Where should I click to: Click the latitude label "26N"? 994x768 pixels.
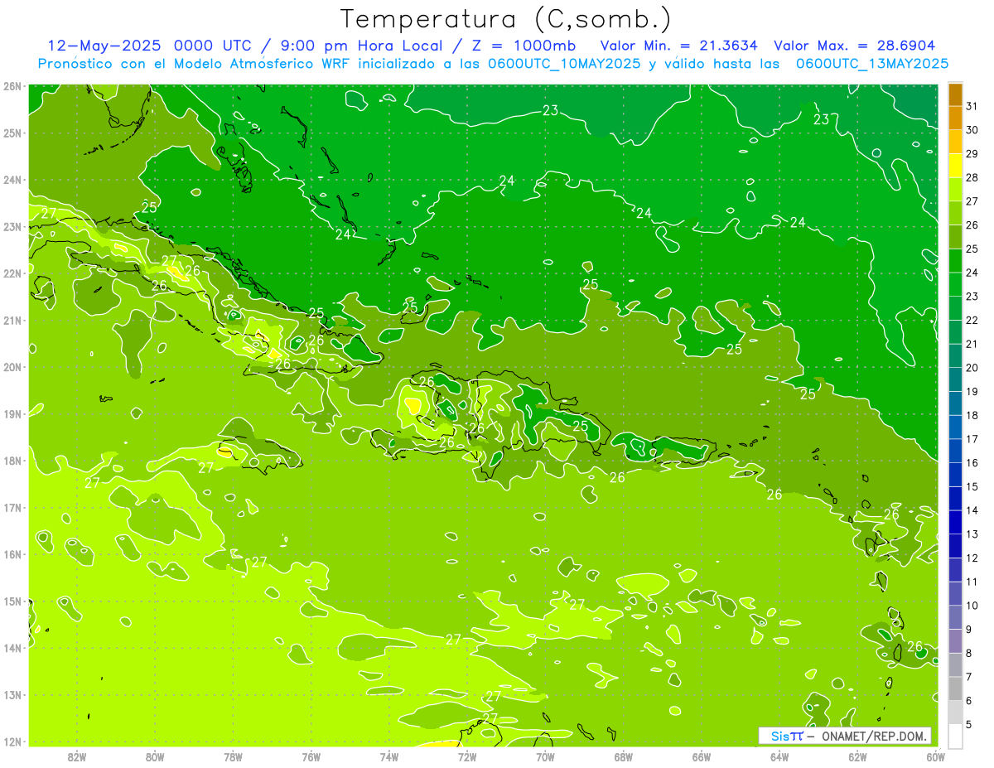[12, 86]
